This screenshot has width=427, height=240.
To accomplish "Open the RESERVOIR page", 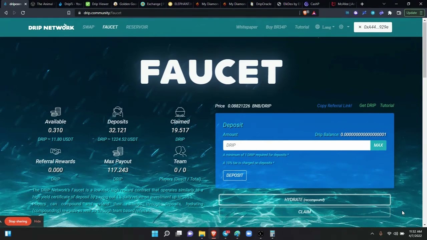I will coord(137,27).
